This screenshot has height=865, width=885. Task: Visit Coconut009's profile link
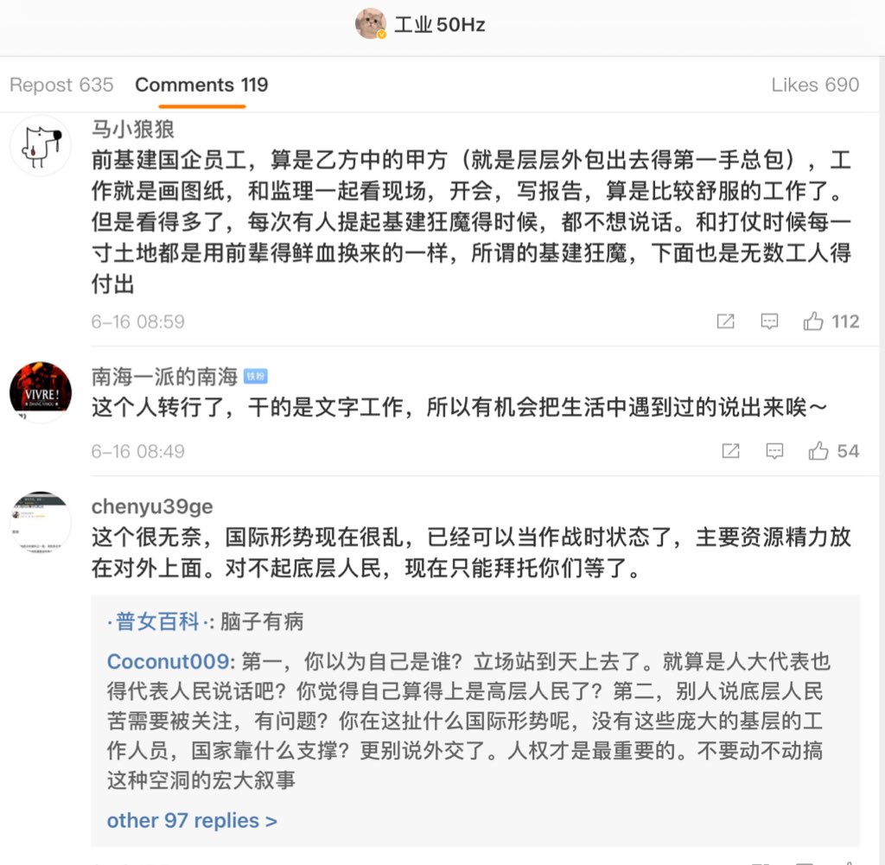click(x=168, y=661)
